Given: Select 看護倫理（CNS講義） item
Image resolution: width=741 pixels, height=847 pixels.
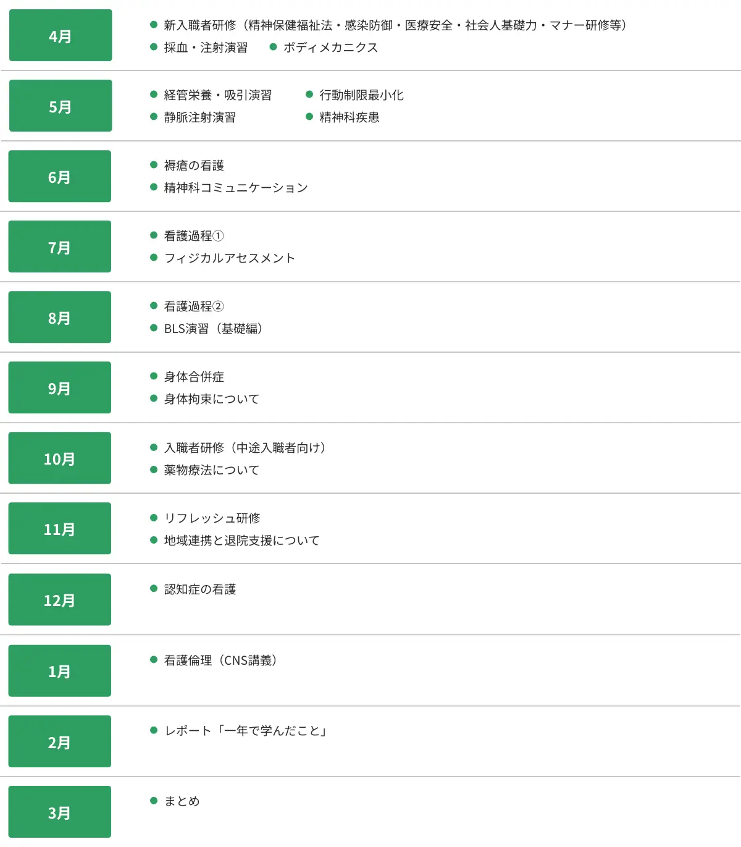Looking at the screenshot, I should tap(220, 660).
